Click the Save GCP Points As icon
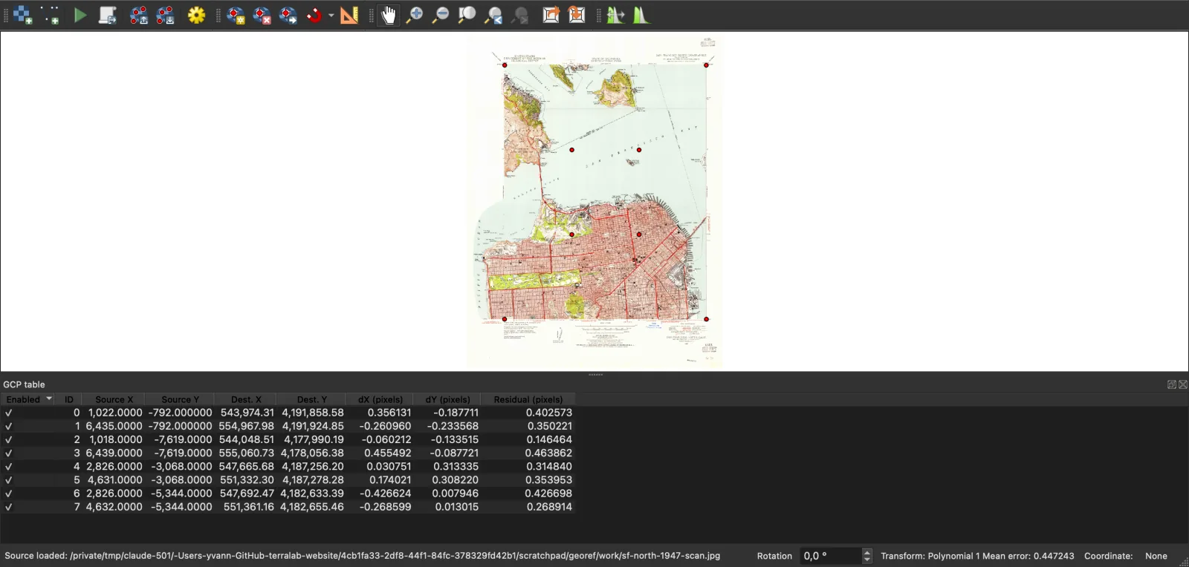Viewport: 1189px width, 567px height. click(x=166, y=15)
